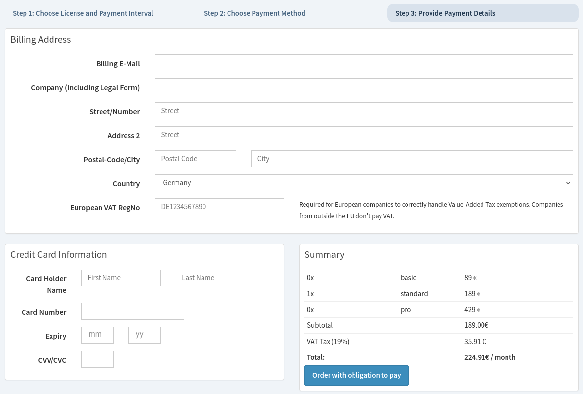Screen dimensions: 583x394
Task: Click the City input field
Action: pyautogui.click(x=412, y=159)
